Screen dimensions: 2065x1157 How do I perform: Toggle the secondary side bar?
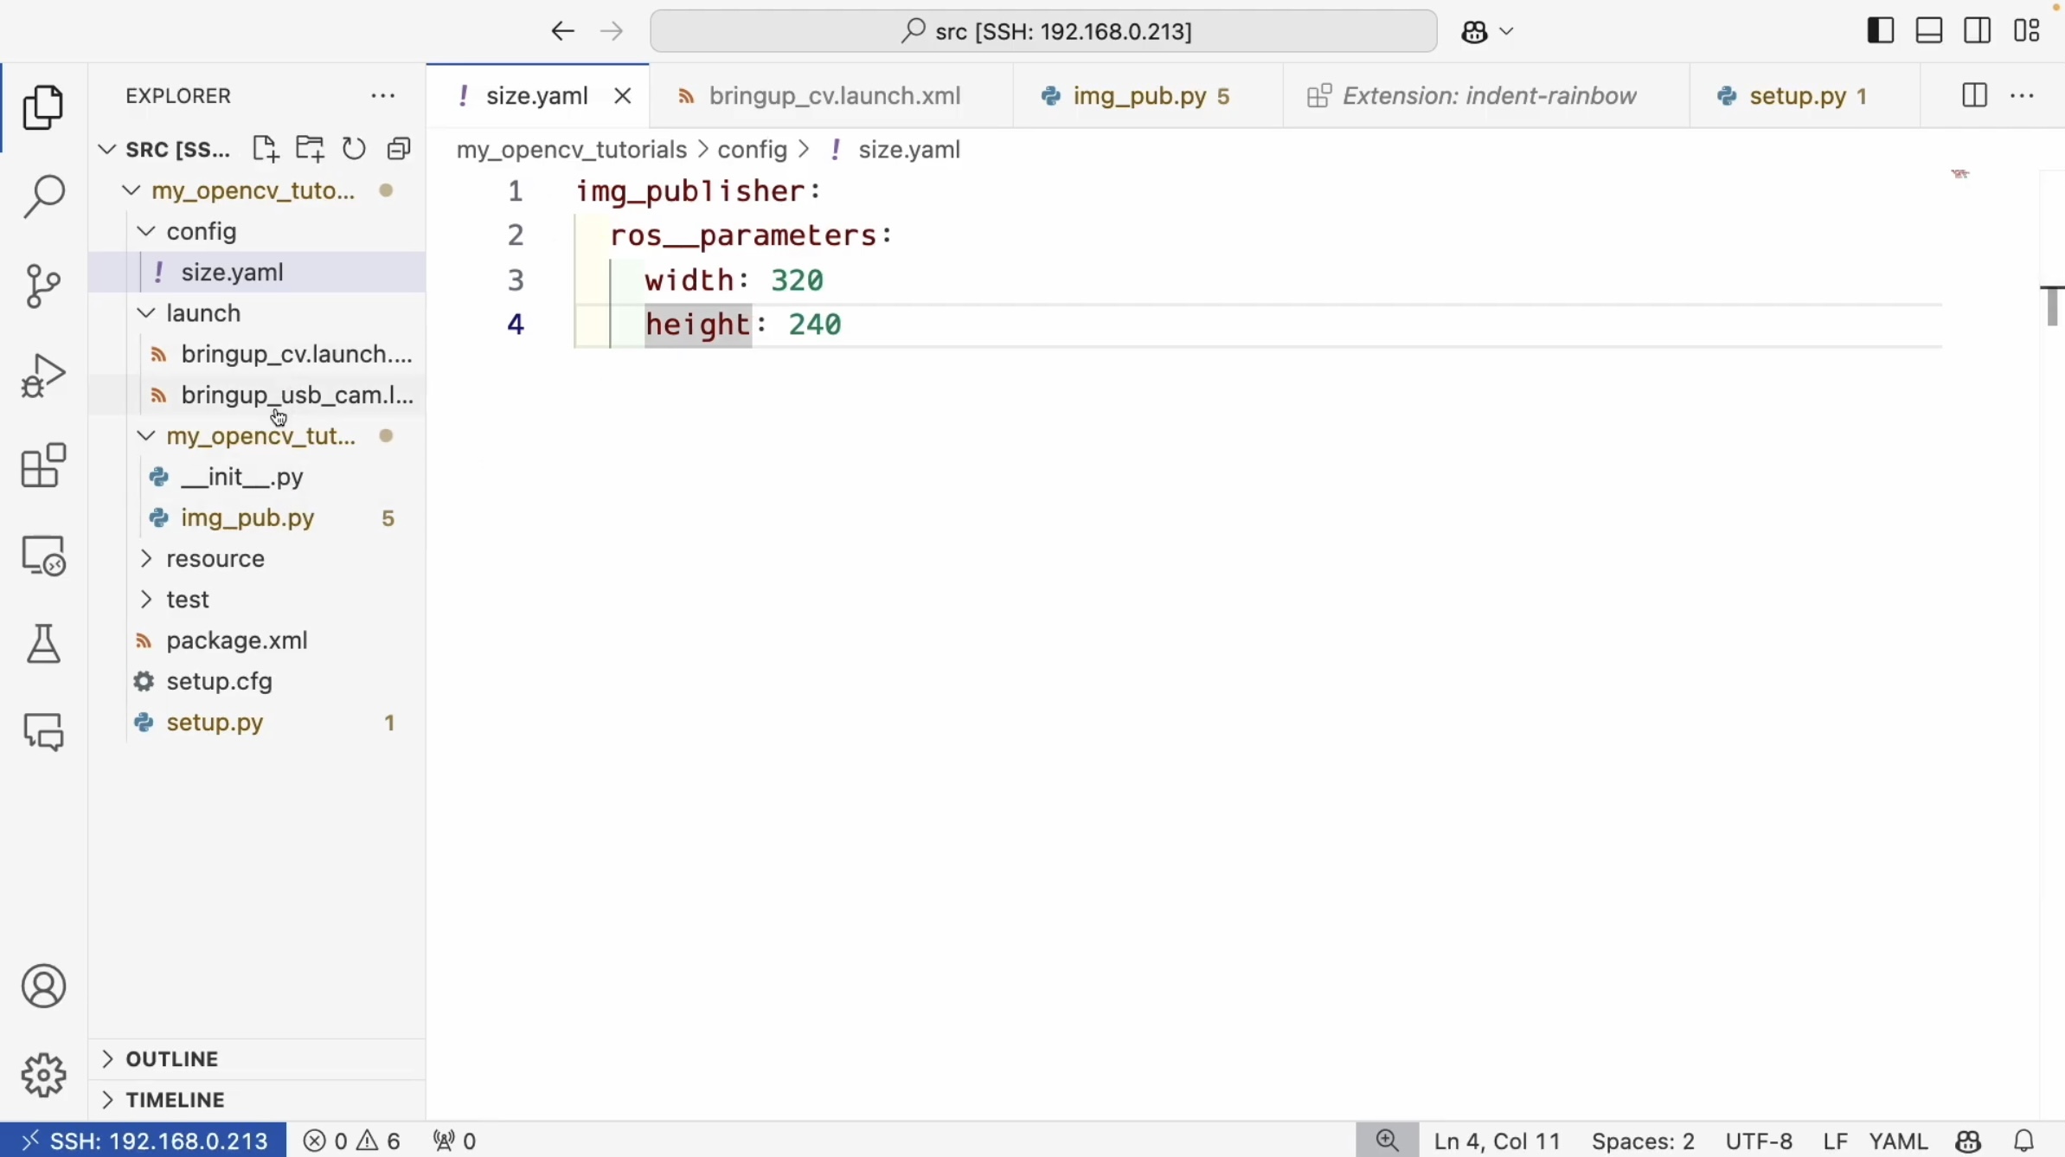(x=1978, y=31)
